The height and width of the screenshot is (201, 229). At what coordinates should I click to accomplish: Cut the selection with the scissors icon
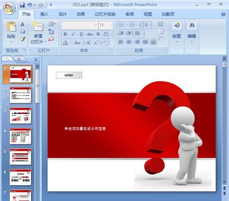coord(22,24)
